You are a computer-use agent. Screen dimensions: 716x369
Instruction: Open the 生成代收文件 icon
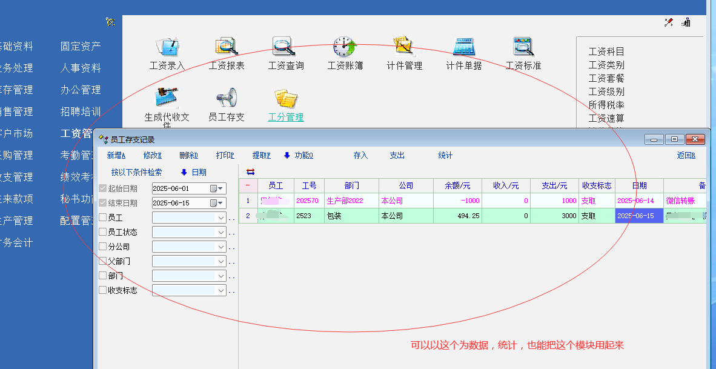pos(167,98)
